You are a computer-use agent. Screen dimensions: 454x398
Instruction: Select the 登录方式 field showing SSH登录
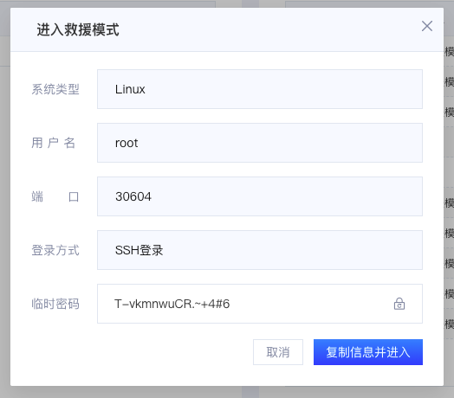(x=260, y=250)
